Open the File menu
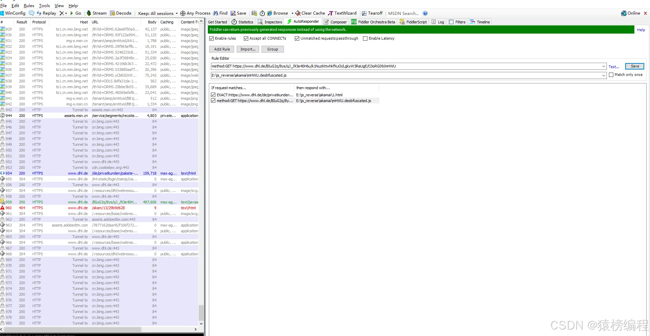 [4, 5]
